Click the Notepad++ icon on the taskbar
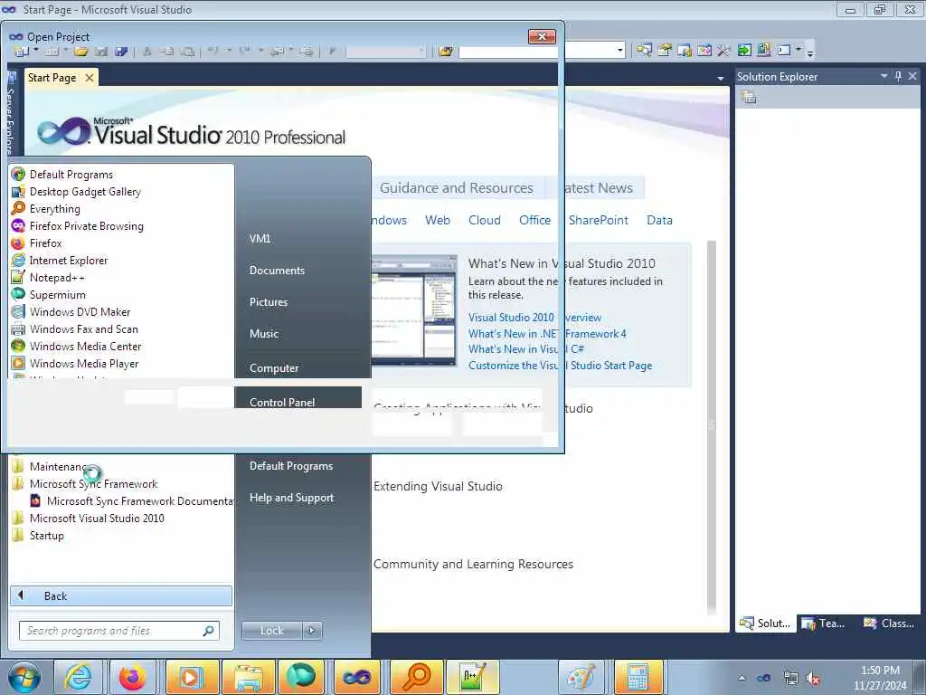This screenshot has height=695, width=926. pos(472,677)
